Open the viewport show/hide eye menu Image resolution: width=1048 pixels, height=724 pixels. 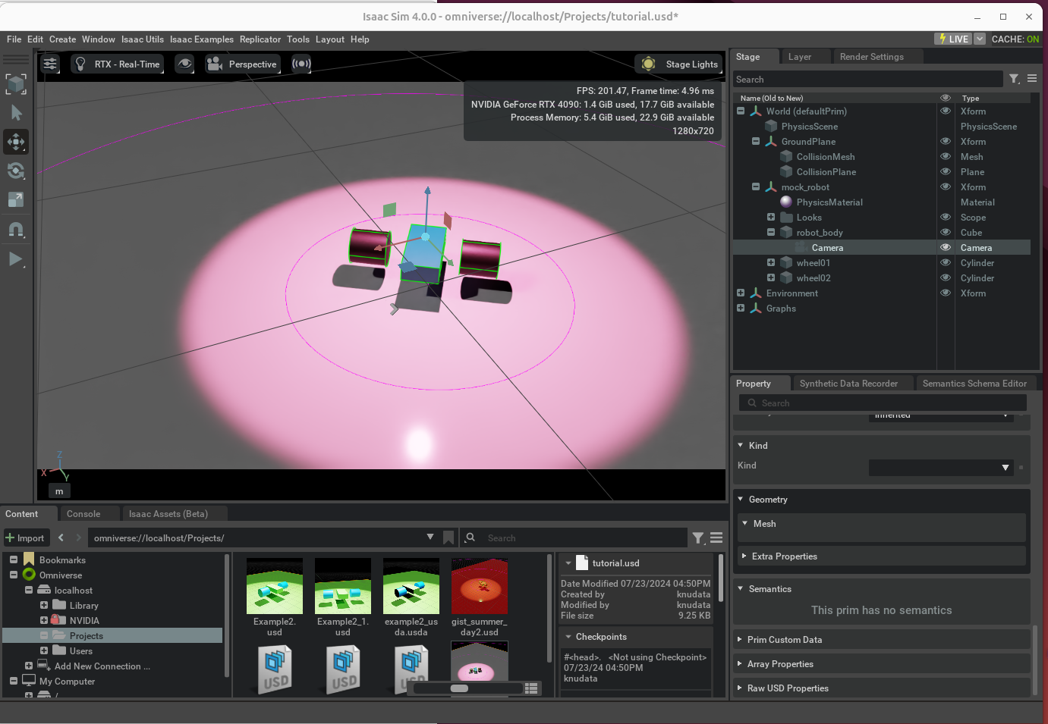point(184,64)
